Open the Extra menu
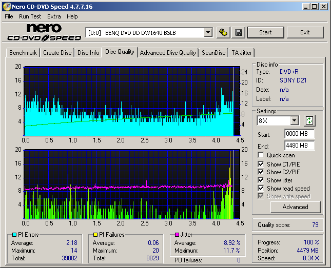Screen dimensions: 331x268 click(x=54, y=16)
